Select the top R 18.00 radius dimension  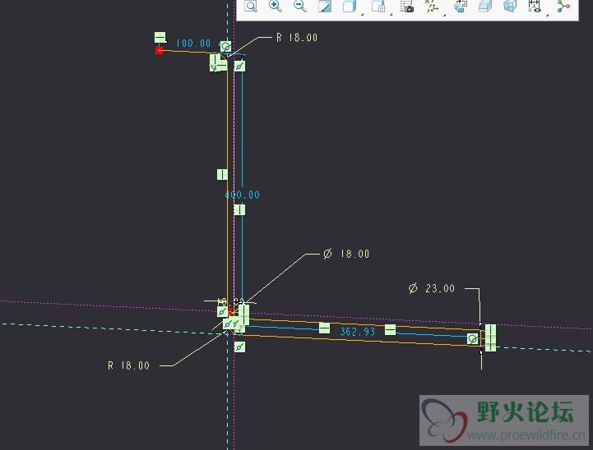[x=297, y=38]
